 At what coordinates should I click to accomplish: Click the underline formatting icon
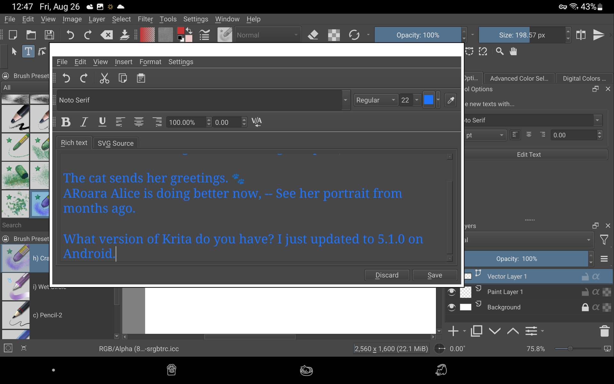pos(102,122)
